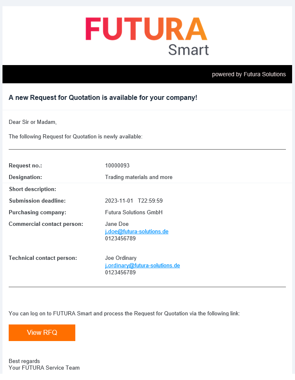The image size is (295, 380).
Task: Click the 'Futura Solutions GmbH' purchasing company value
Action: pos(134,212)
